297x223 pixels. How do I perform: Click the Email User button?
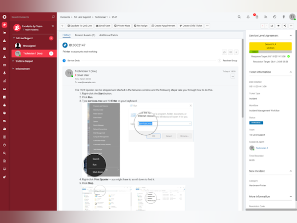tap(103, 26)
